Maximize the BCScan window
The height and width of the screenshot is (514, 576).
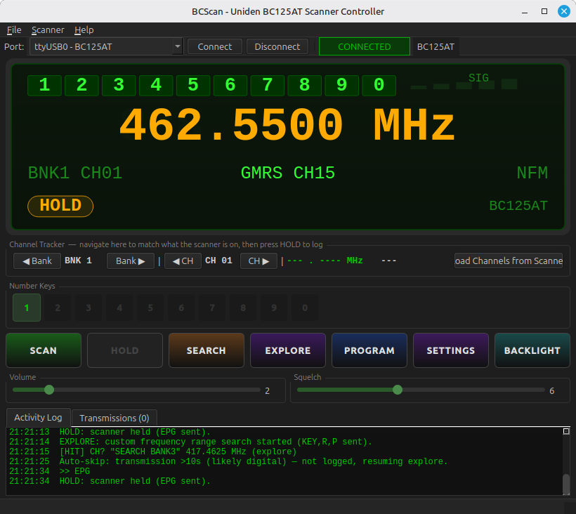tap(544, 11)
